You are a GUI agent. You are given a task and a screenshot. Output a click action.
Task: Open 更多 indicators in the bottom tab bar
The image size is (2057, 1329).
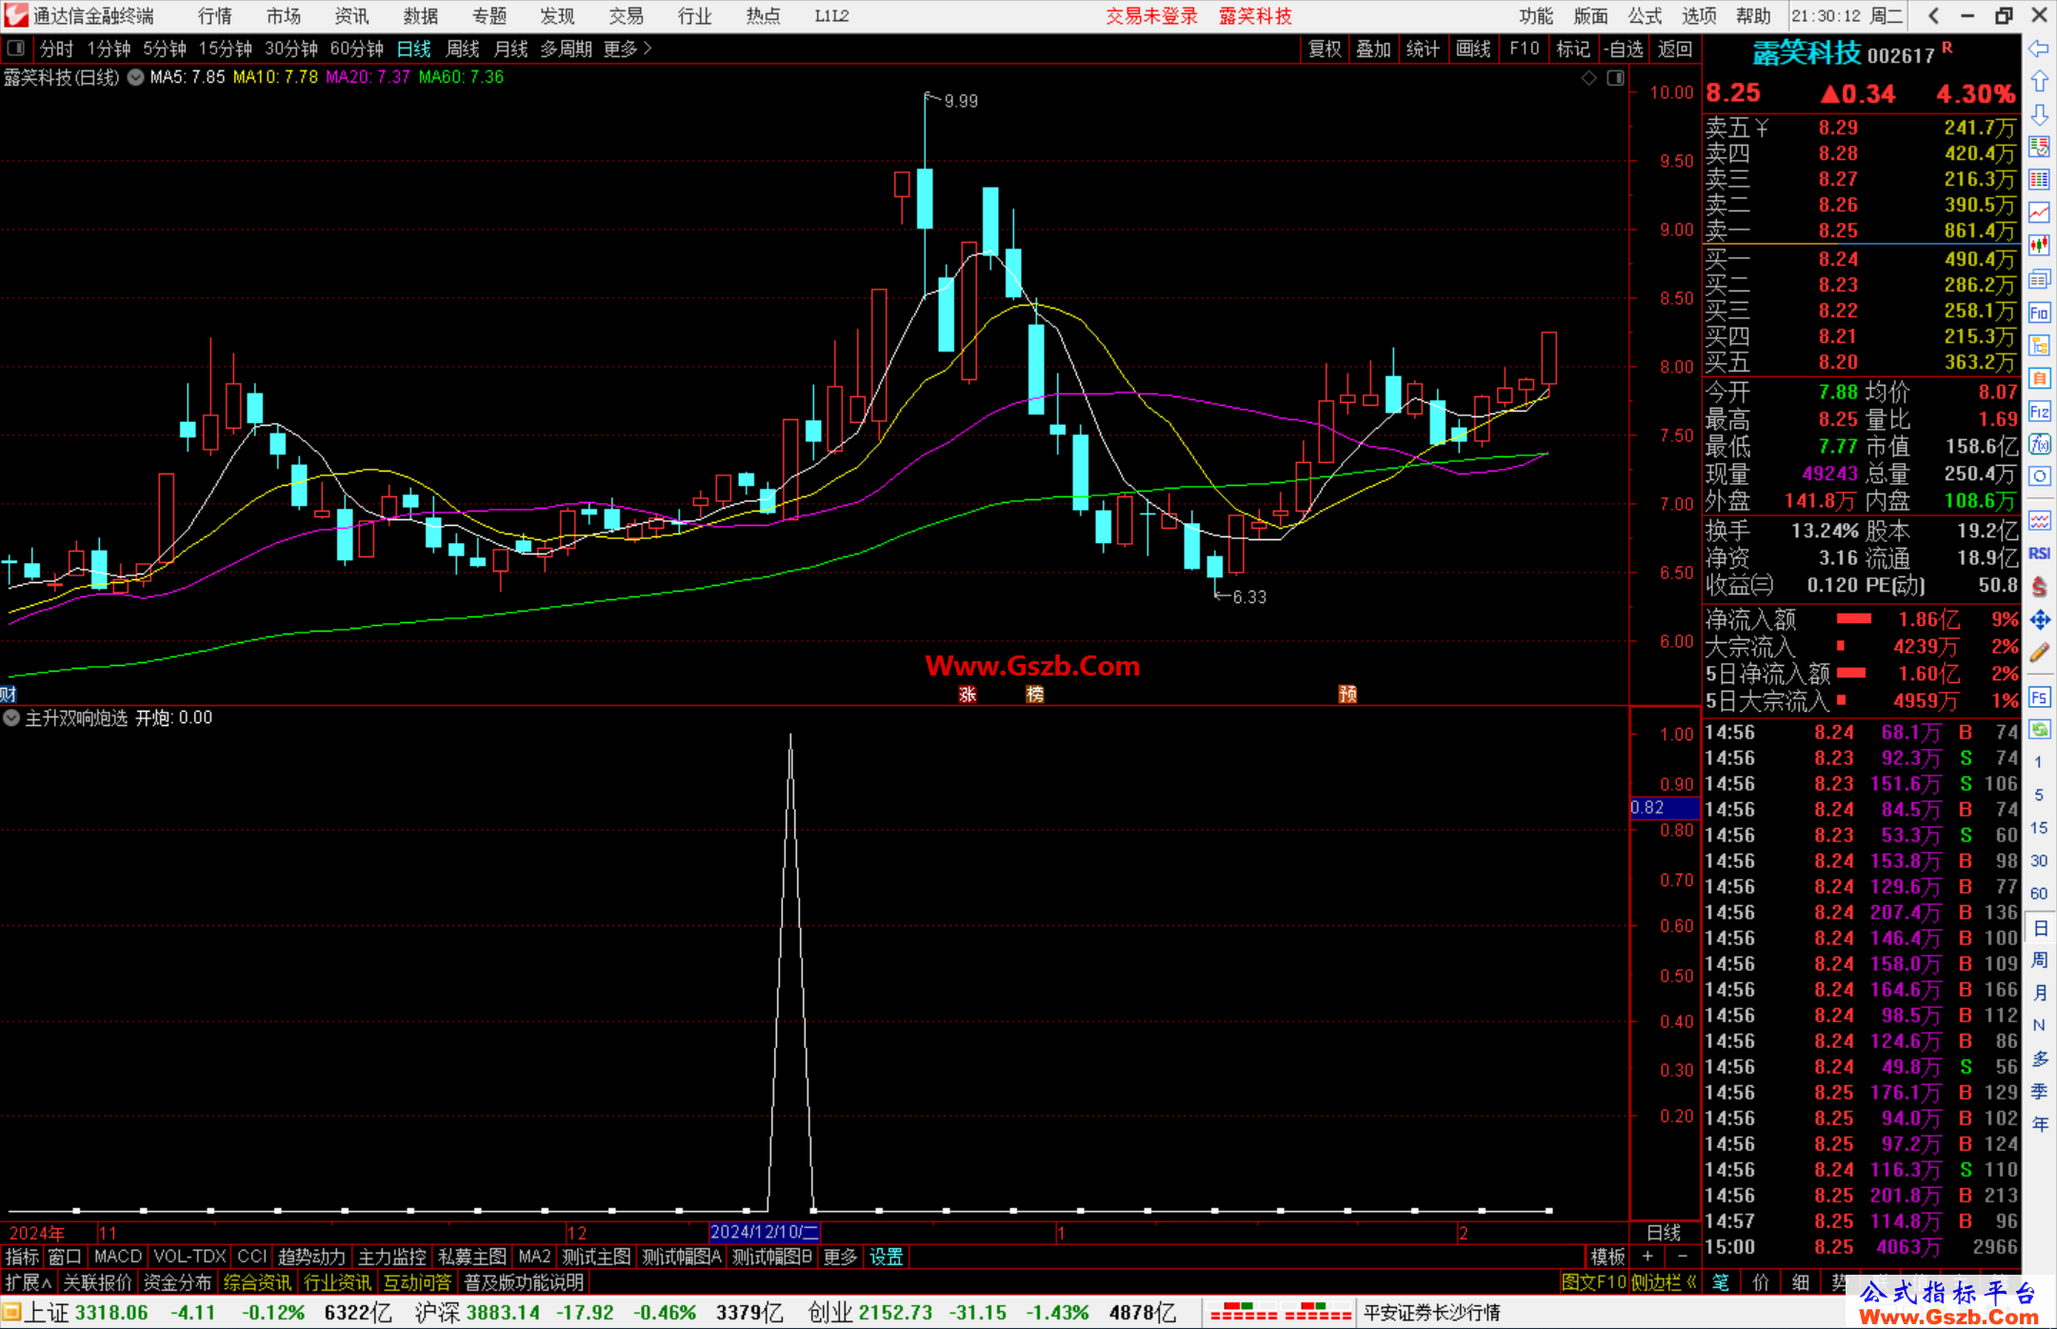tap(840, 1257)
